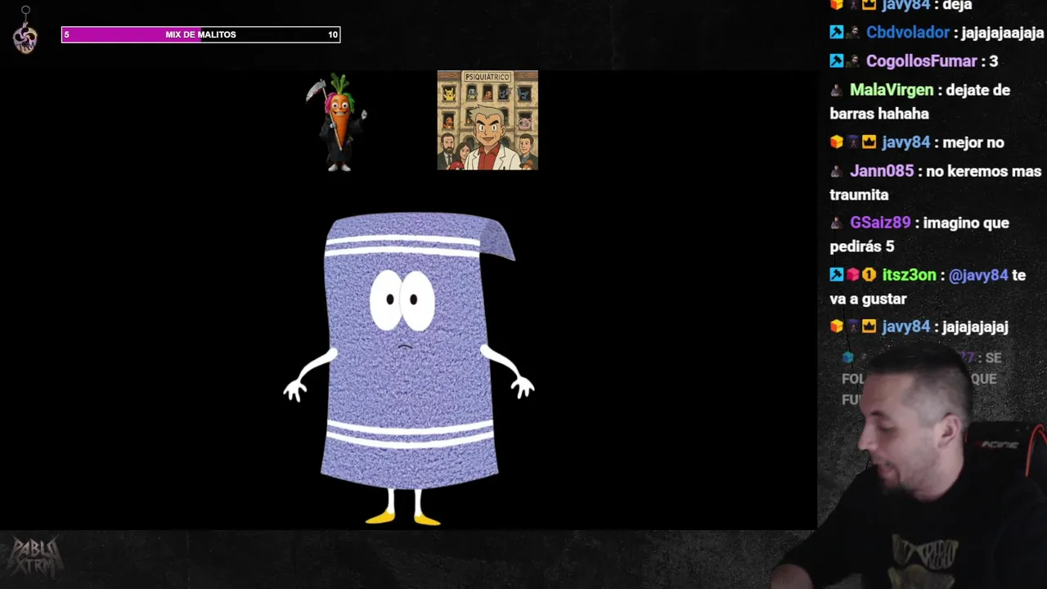Open CogollosFumar's username in chat
The image size is (1047, 589).
point(921,61)
